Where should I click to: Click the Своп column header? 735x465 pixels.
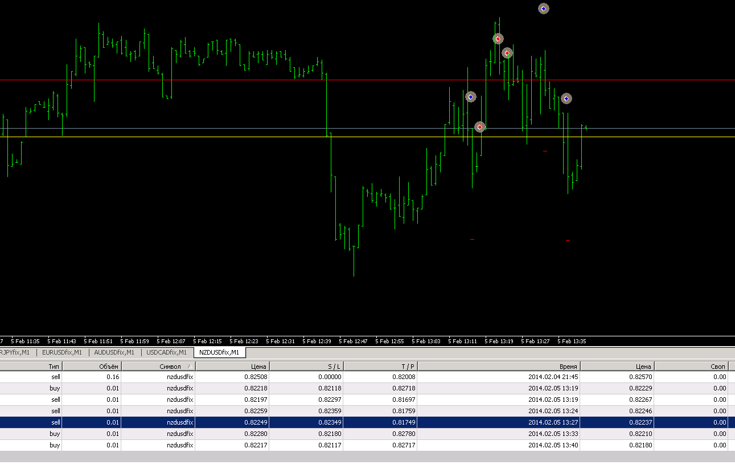tap(691, 367)
